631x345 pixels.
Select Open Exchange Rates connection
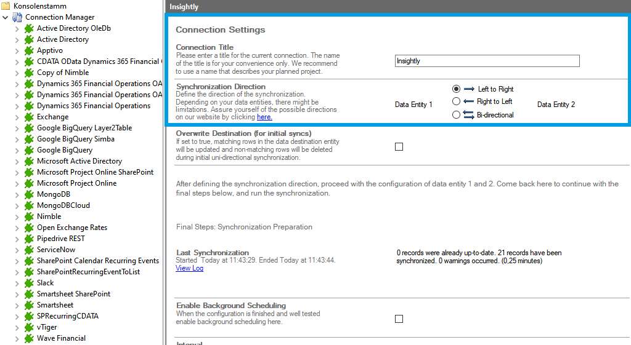pyautogui.click(x=71, y=228)
